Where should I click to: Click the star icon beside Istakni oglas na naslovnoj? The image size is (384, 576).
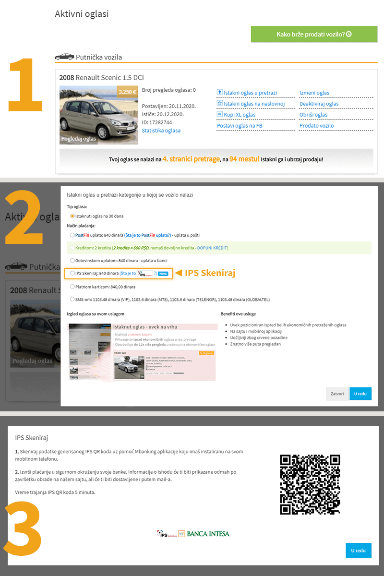(220, 104)
